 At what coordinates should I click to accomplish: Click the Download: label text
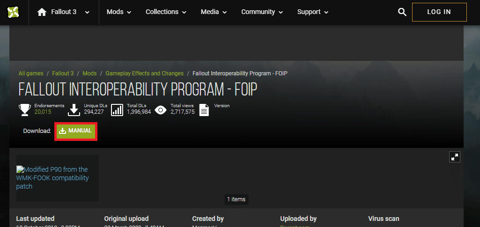coord(37,131)
